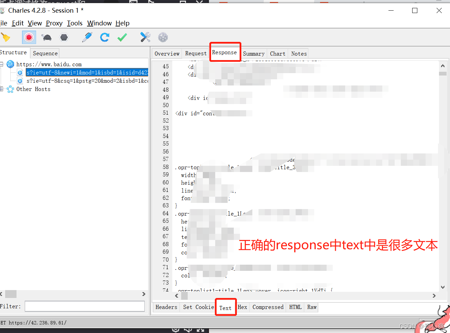This screenshot has width=450, height=333.
Task: Open the Overview tab
Action: pos(167,54)
